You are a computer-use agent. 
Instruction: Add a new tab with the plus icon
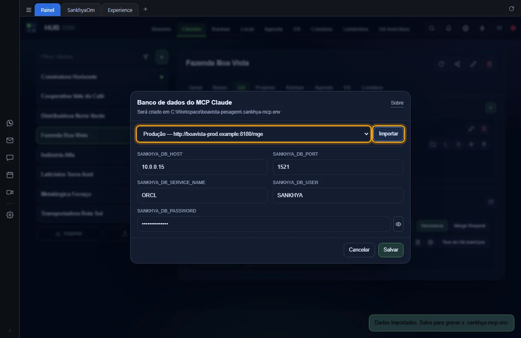tap(146, 9)
